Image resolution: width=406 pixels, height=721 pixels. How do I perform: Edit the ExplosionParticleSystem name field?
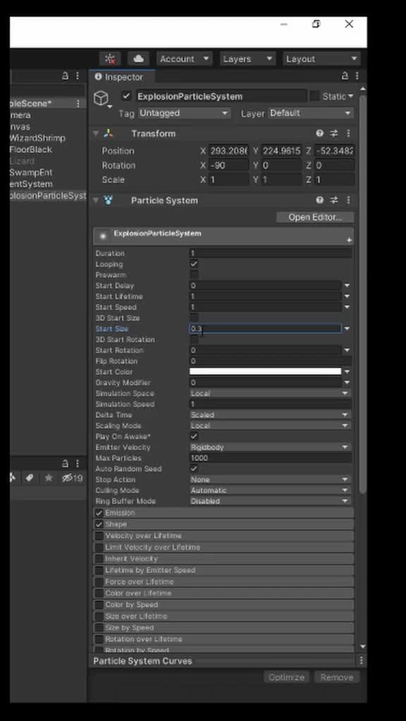coord(221,96)
